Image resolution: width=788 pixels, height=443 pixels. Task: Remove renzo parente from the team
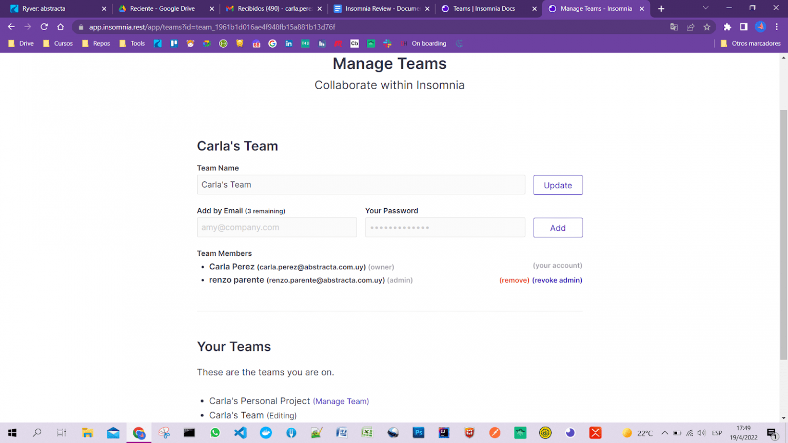coord(514,280)
